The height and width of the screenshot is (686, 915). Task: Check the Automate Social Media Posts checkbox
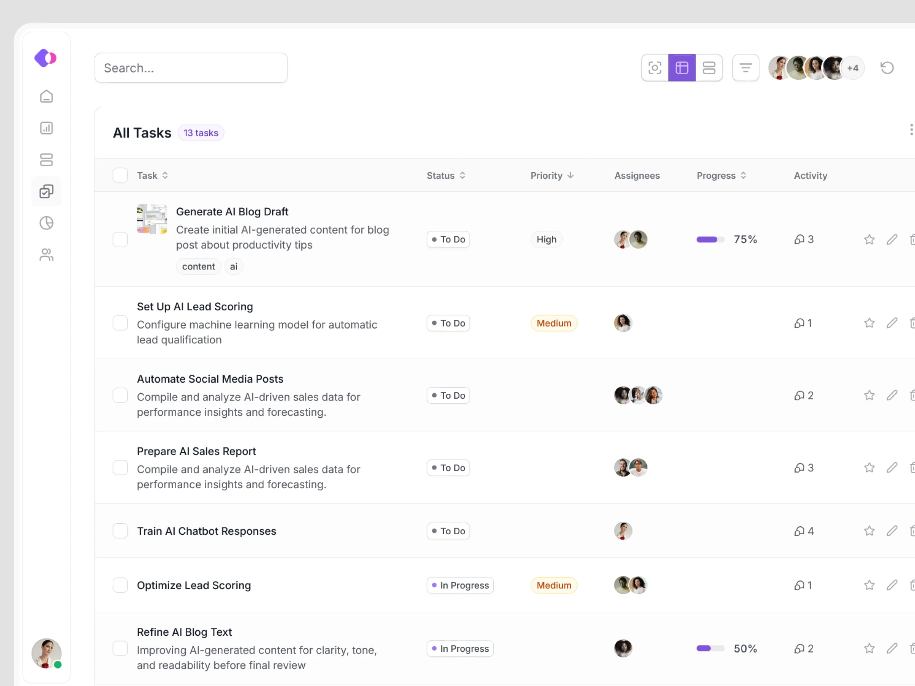[x=120, y=395]
